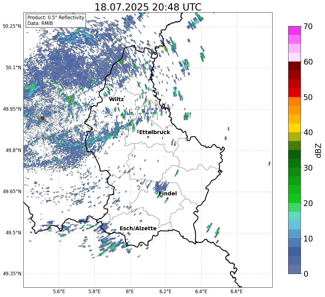Click the 50.1°N latitude label
The height and width of the screenshot is (297, 325).
coord(13,68)
